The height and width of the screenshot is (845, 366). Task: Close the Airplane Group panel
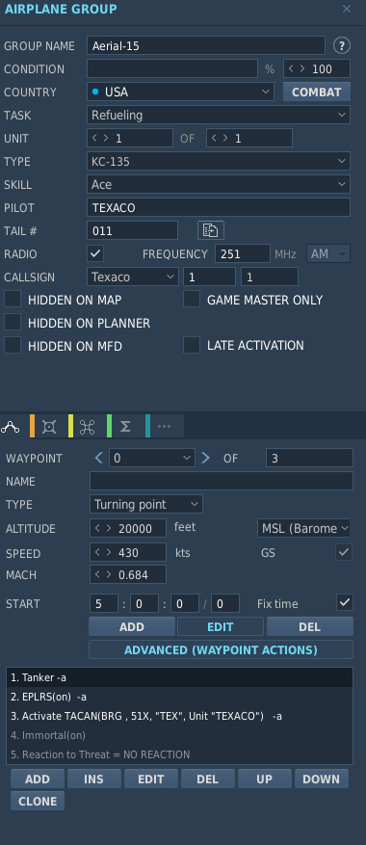coord(347,10)
